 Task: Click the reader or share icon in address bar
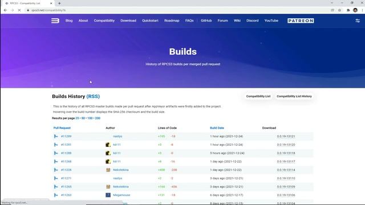[332, 10]
